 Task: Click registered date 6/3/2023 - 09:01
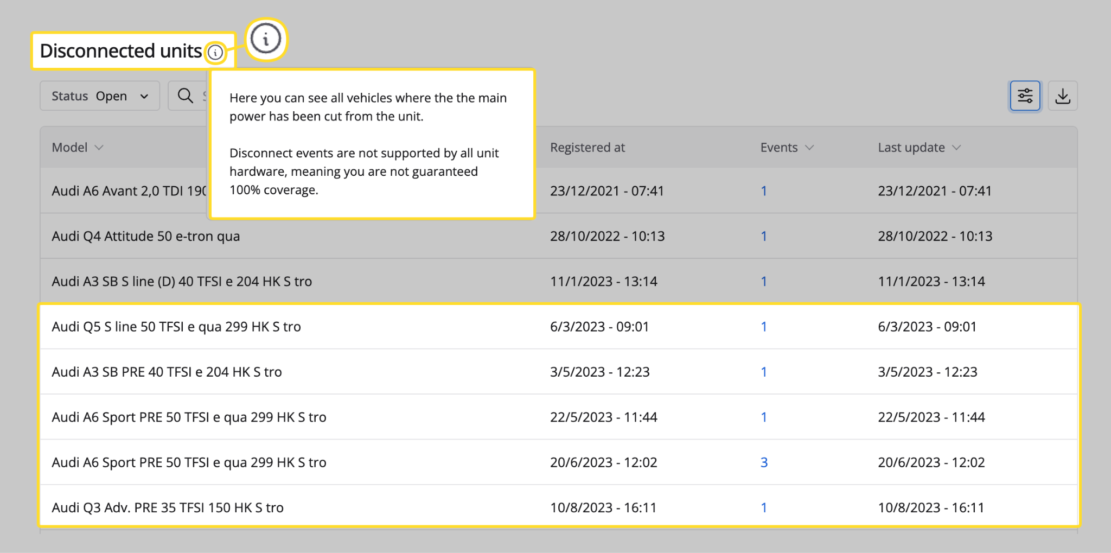pyautogui.click(x=599, y=327)
